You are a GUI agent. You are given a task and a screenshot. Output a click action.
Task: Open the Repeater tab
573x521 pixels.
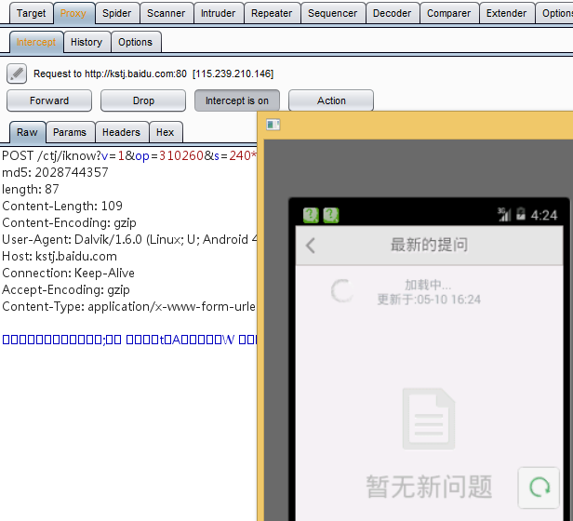[x=272, y=13]
